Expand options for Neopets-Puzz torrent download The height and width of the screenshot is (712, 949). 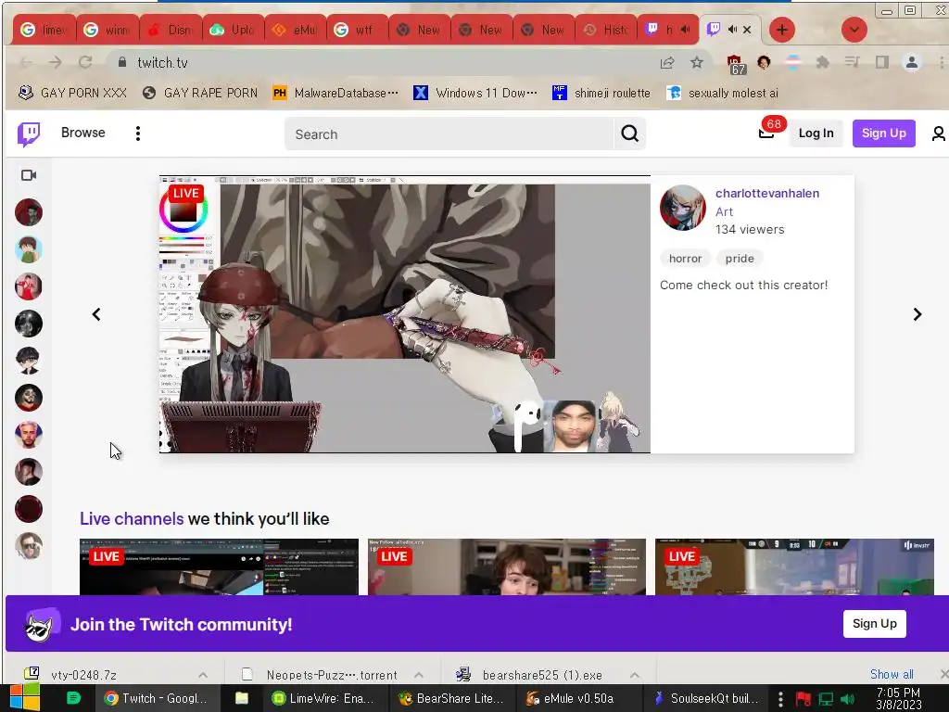coord(418,675)
